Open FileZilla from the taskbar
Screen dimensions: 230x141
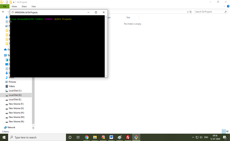click(x=128, y=137)
